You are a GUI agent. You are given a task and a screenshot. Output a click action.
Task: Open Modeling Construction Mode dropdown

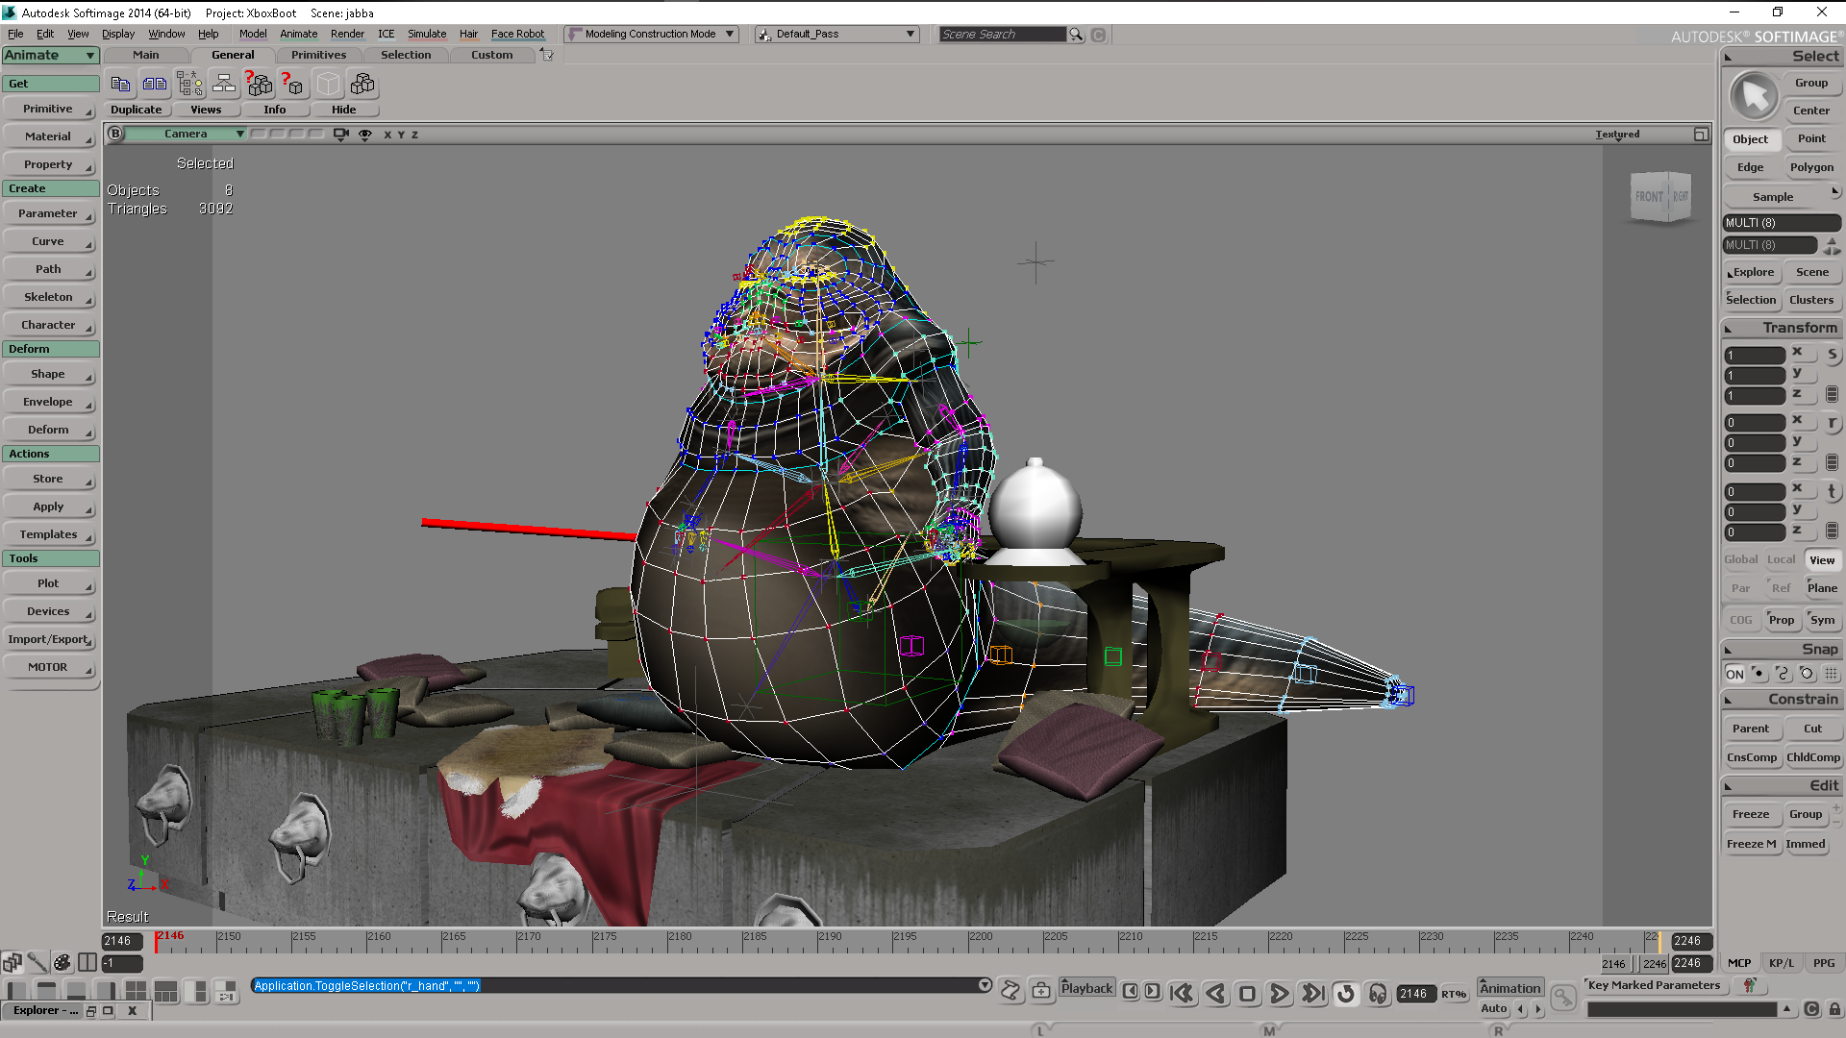pyautogui.click(x=651, y=35)
